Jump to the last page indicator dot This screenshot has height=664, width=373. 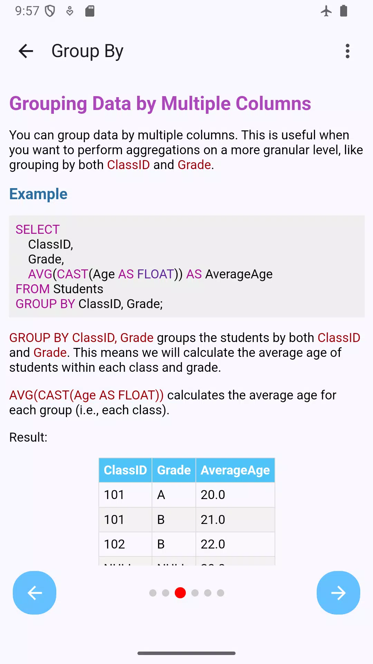220,593
